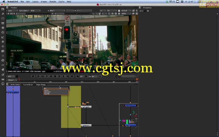Open the Merge nodes layers icon
Viewport: 219px width, 137px height.
coord(3,42)
